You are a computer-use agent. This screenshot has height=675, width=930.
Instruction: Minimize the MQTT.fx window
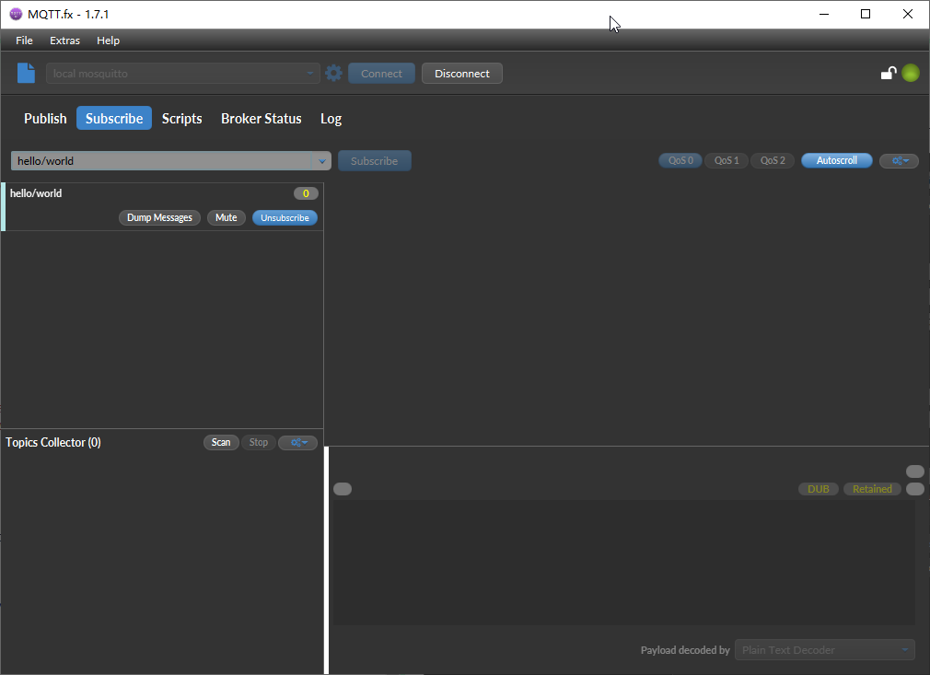tap(824, 14)
